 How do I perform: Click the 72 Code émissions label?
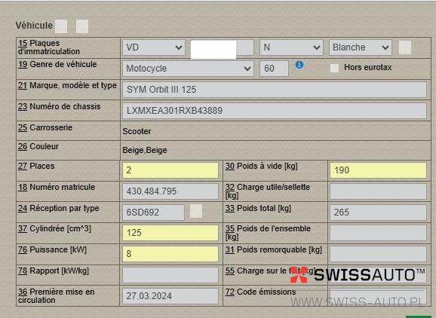pyautogui.click(x=260, y=292)
